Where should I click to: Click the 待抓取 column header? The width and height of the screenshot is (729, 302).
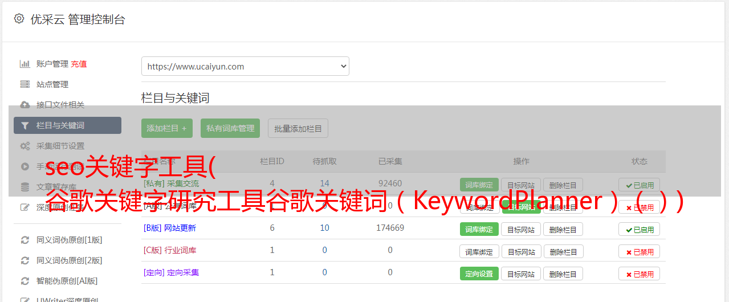click(x=324, y=161)
